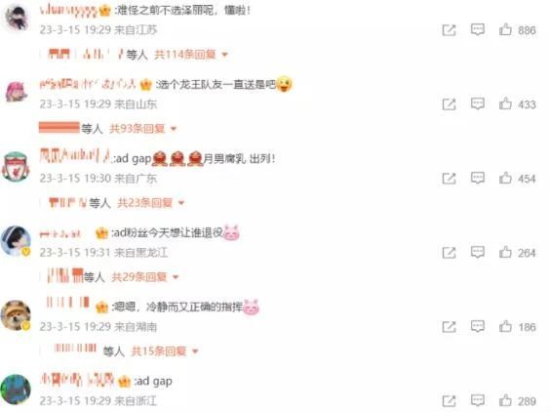Expand the 共114条回复 replies
Image resolution: width=552 pixels, height=412 pixels.
(191, 55)
